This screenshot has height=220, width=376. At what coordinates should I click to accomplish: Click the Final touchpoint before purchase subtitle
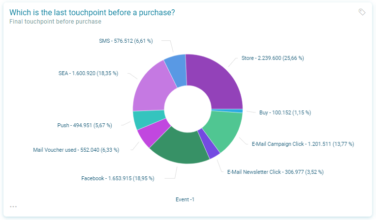pos(55,22)
